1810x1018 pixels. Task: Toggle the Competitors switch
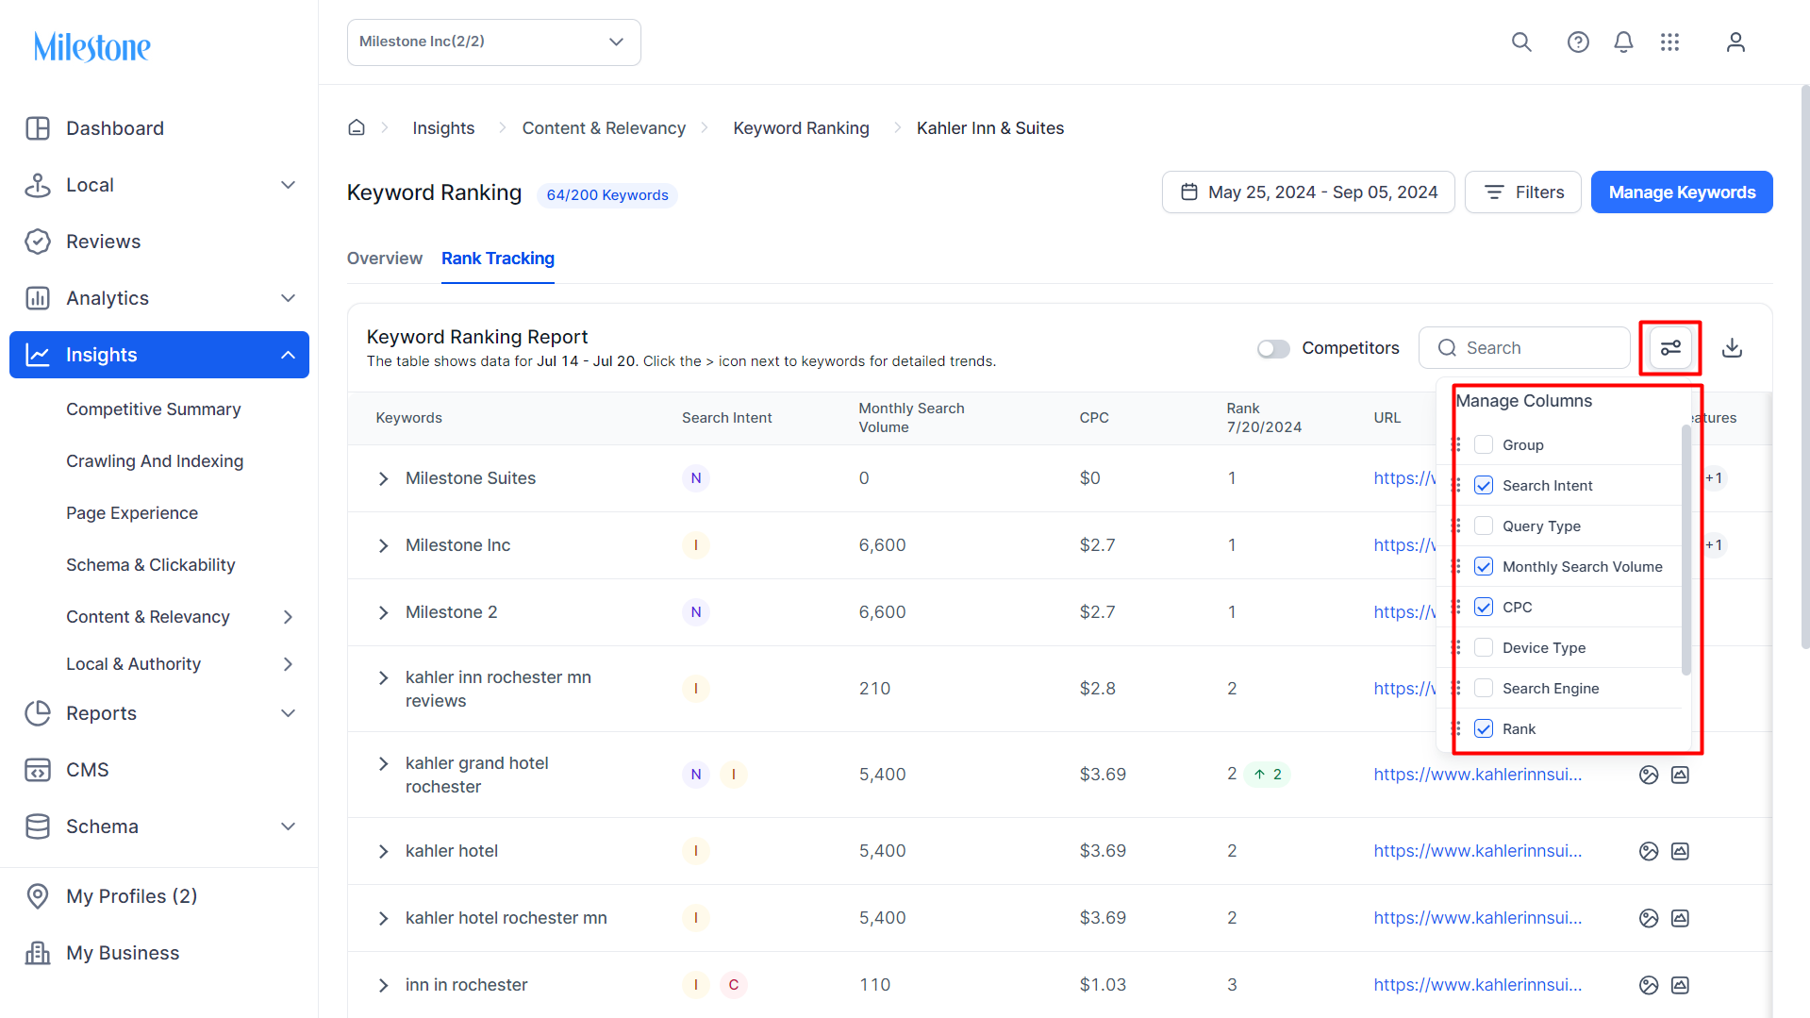point(1273,349)
